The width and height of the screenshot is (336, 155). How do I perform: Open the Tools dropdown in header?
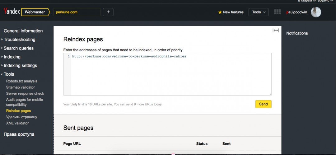click(x=259, y=12)
